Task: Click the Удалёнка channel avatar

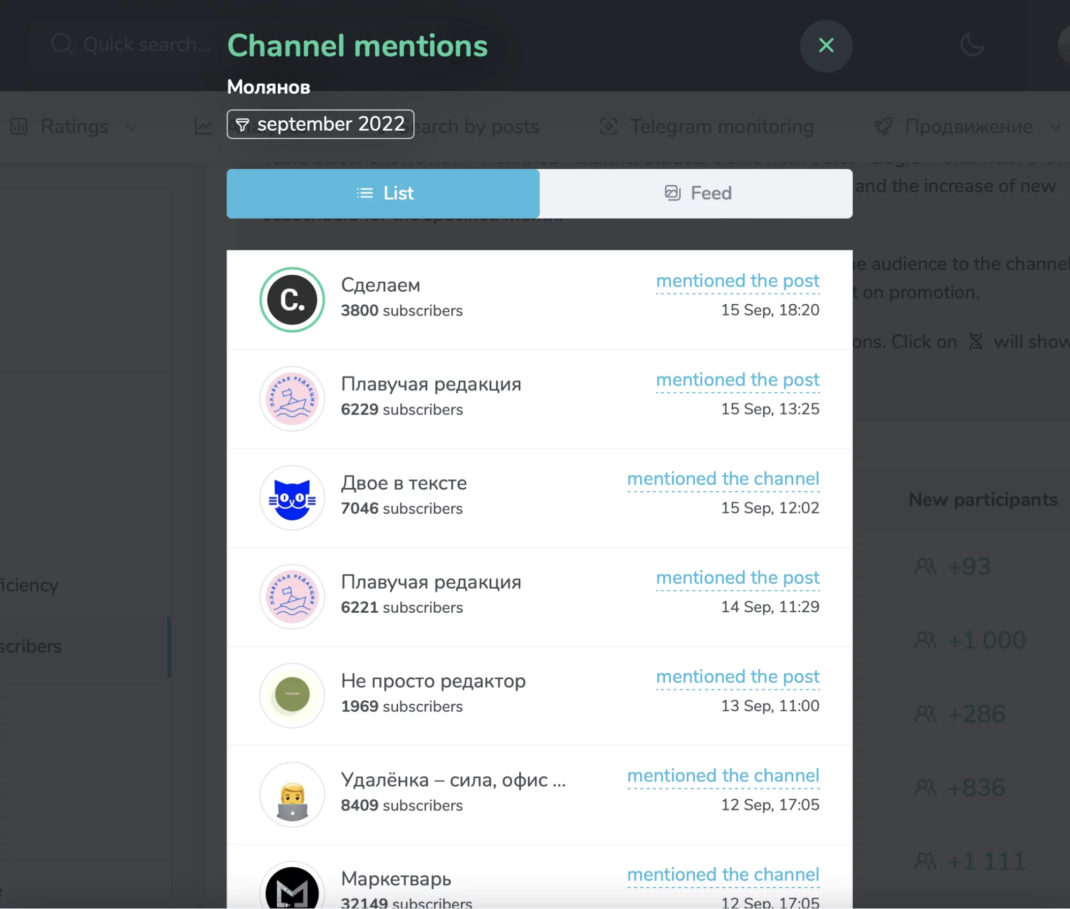Action: (x=292, y=795)
